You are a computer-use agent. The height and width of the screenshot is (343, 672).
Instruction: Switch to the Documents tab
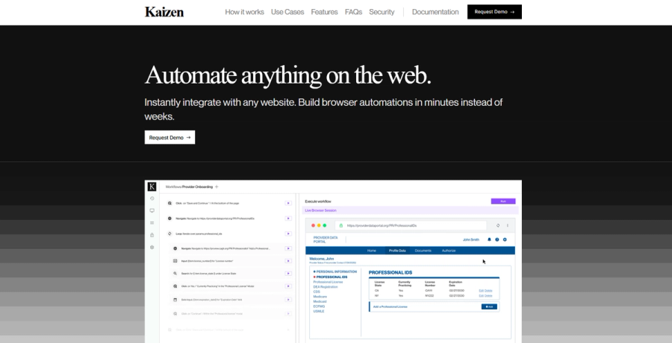click(x=423, y=251)
